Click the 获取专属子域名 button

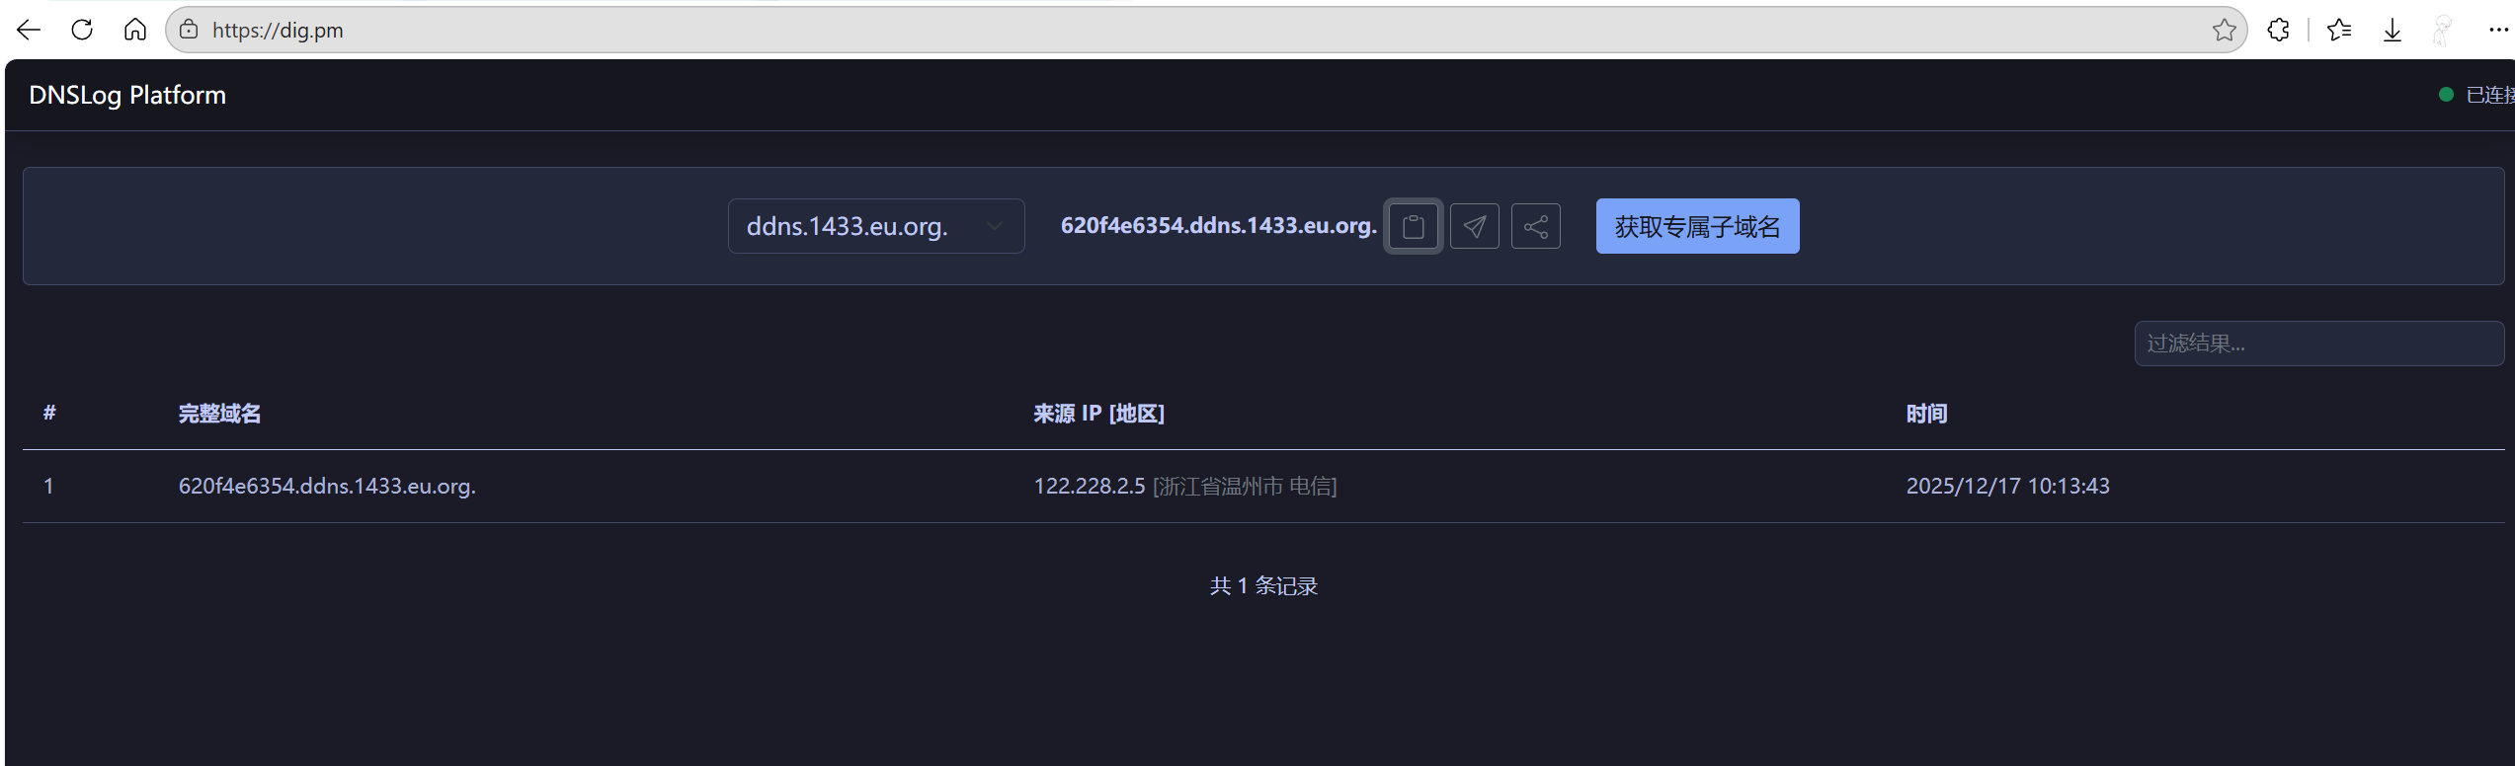(x=1697, y=226)
